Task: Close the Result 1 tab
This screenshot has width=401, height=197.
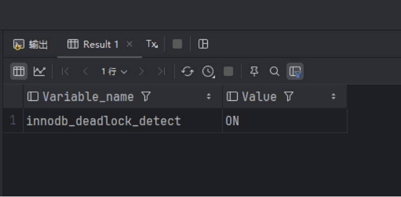Action: pos(129,44)
